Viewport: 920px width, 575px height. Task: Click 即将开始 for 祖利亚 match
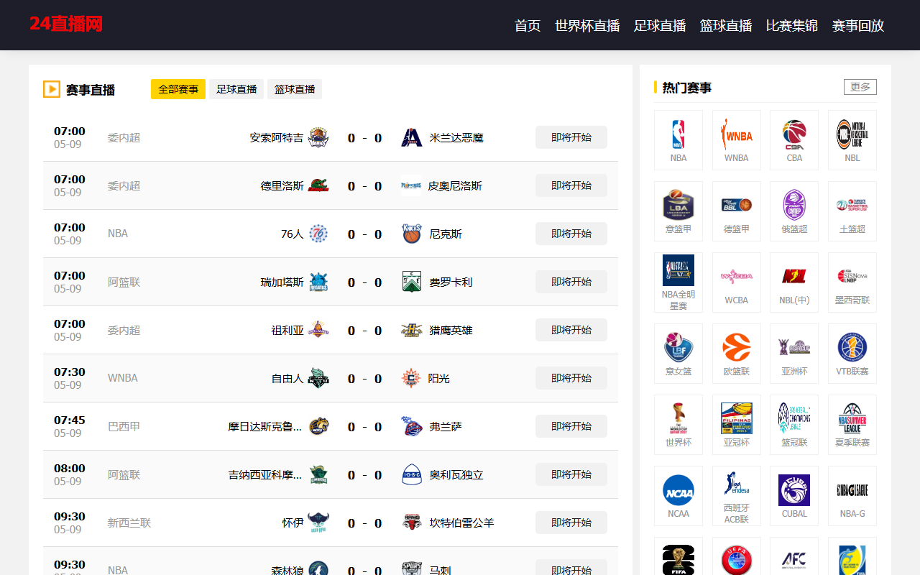coord(571,330)
